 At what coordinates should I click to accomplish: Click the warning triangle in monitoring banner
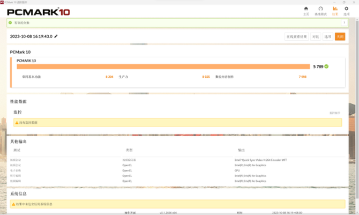tap(17, 123)
